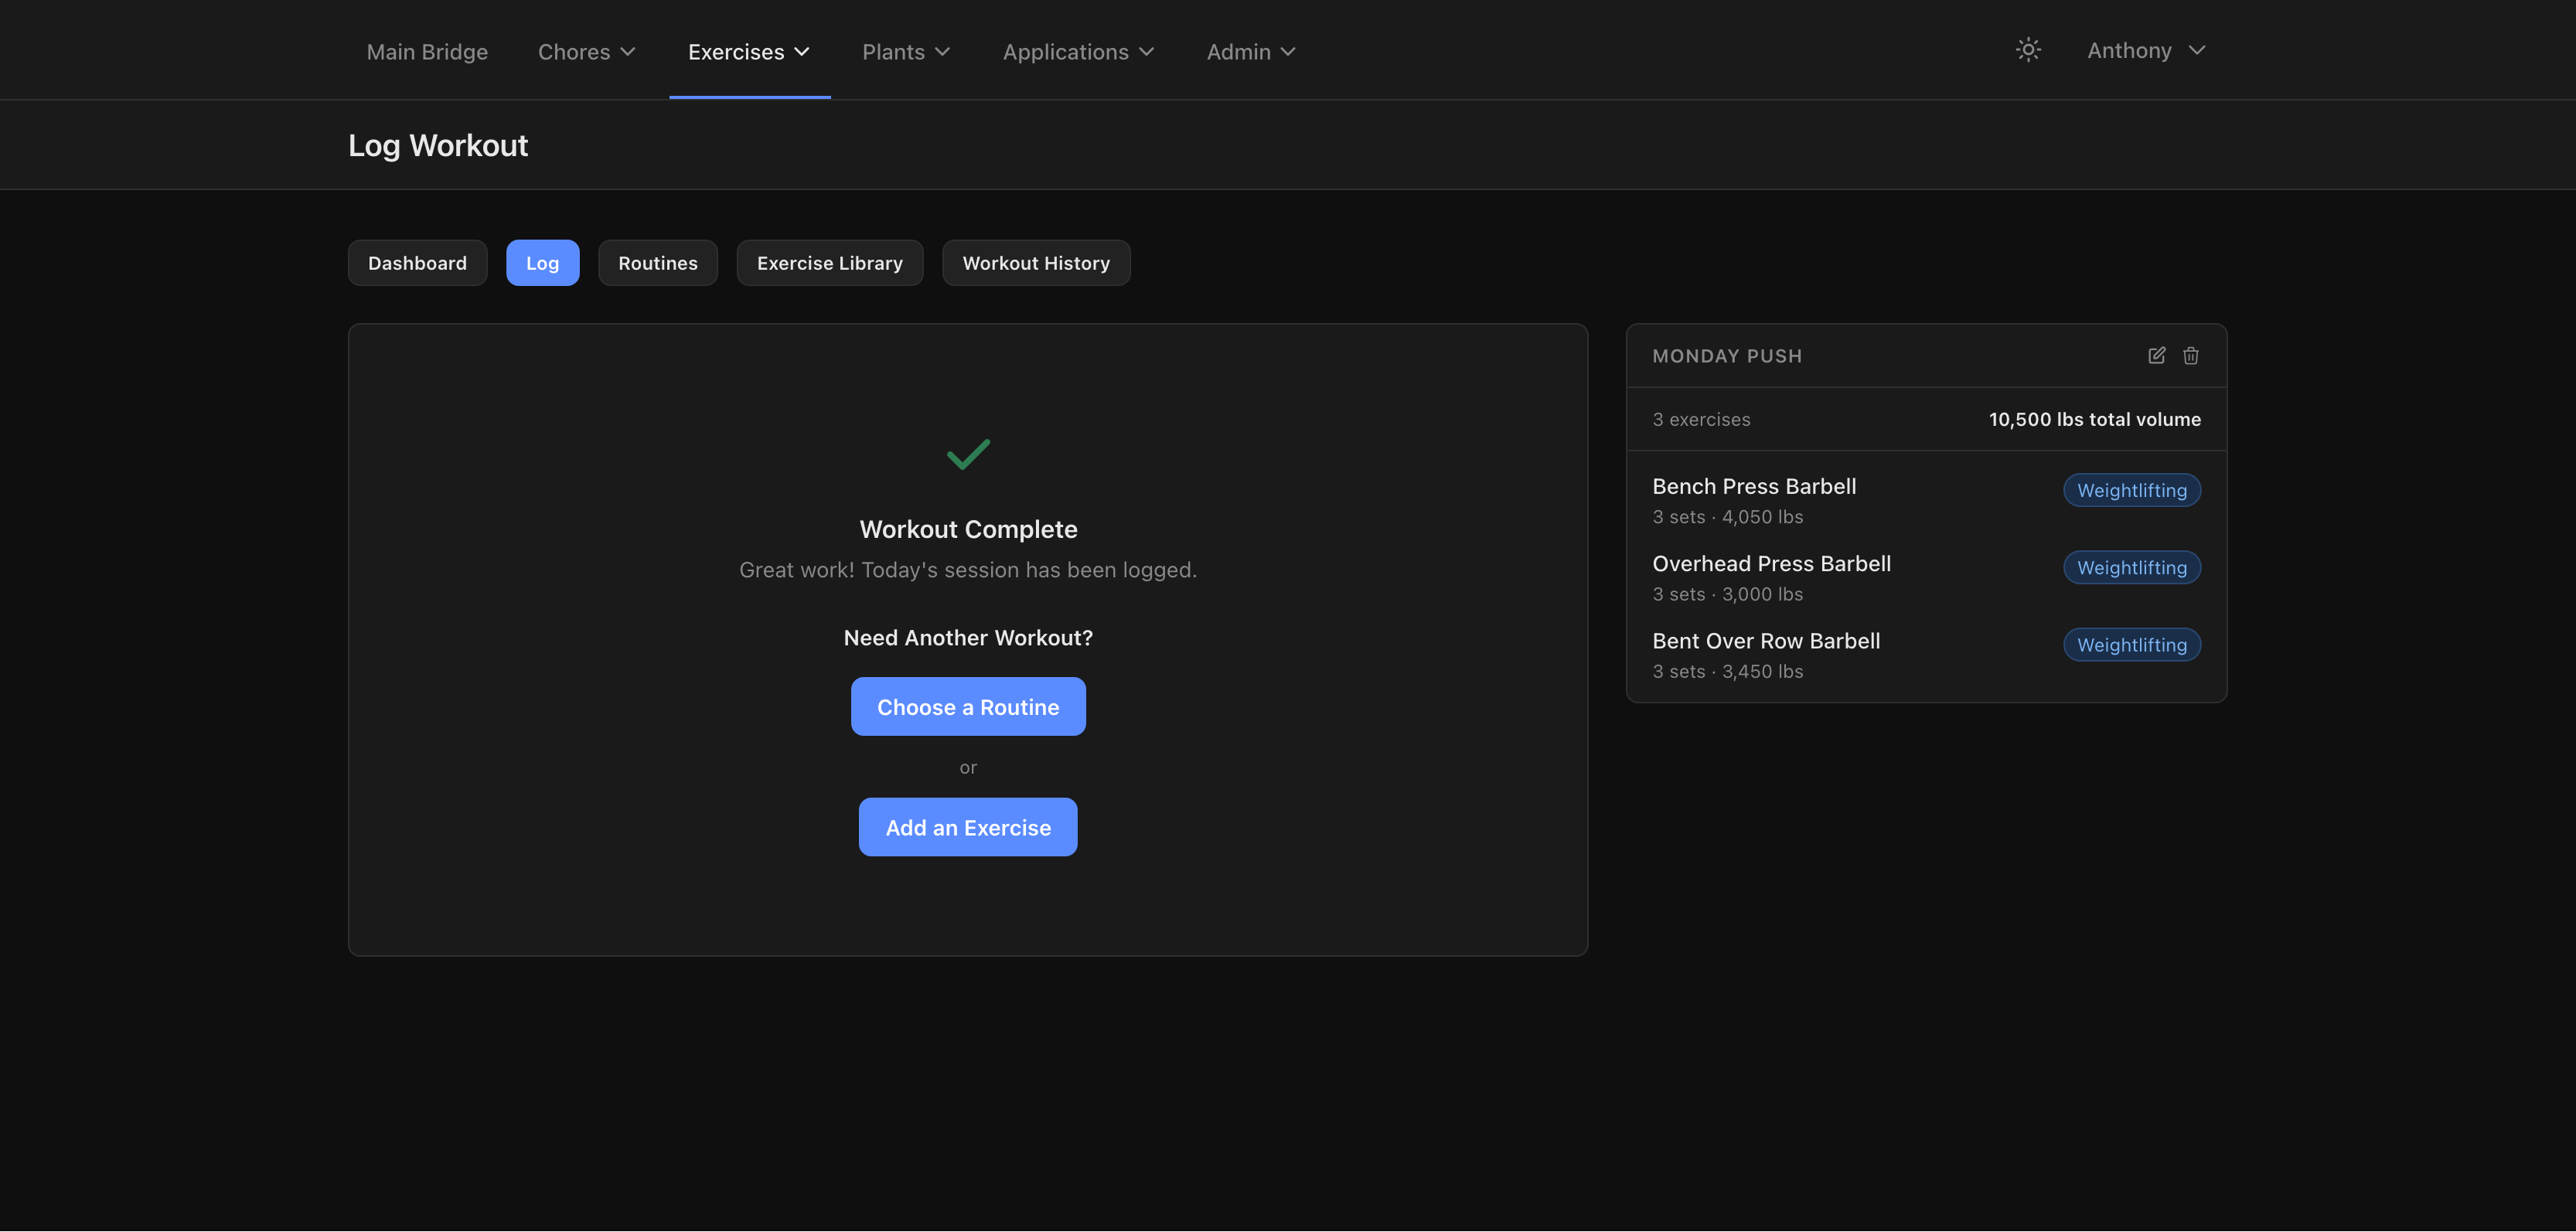The width and height of the screenshot is (2576, 1232).
Task: Expand the Admin menu
Action: point(1250,52)
